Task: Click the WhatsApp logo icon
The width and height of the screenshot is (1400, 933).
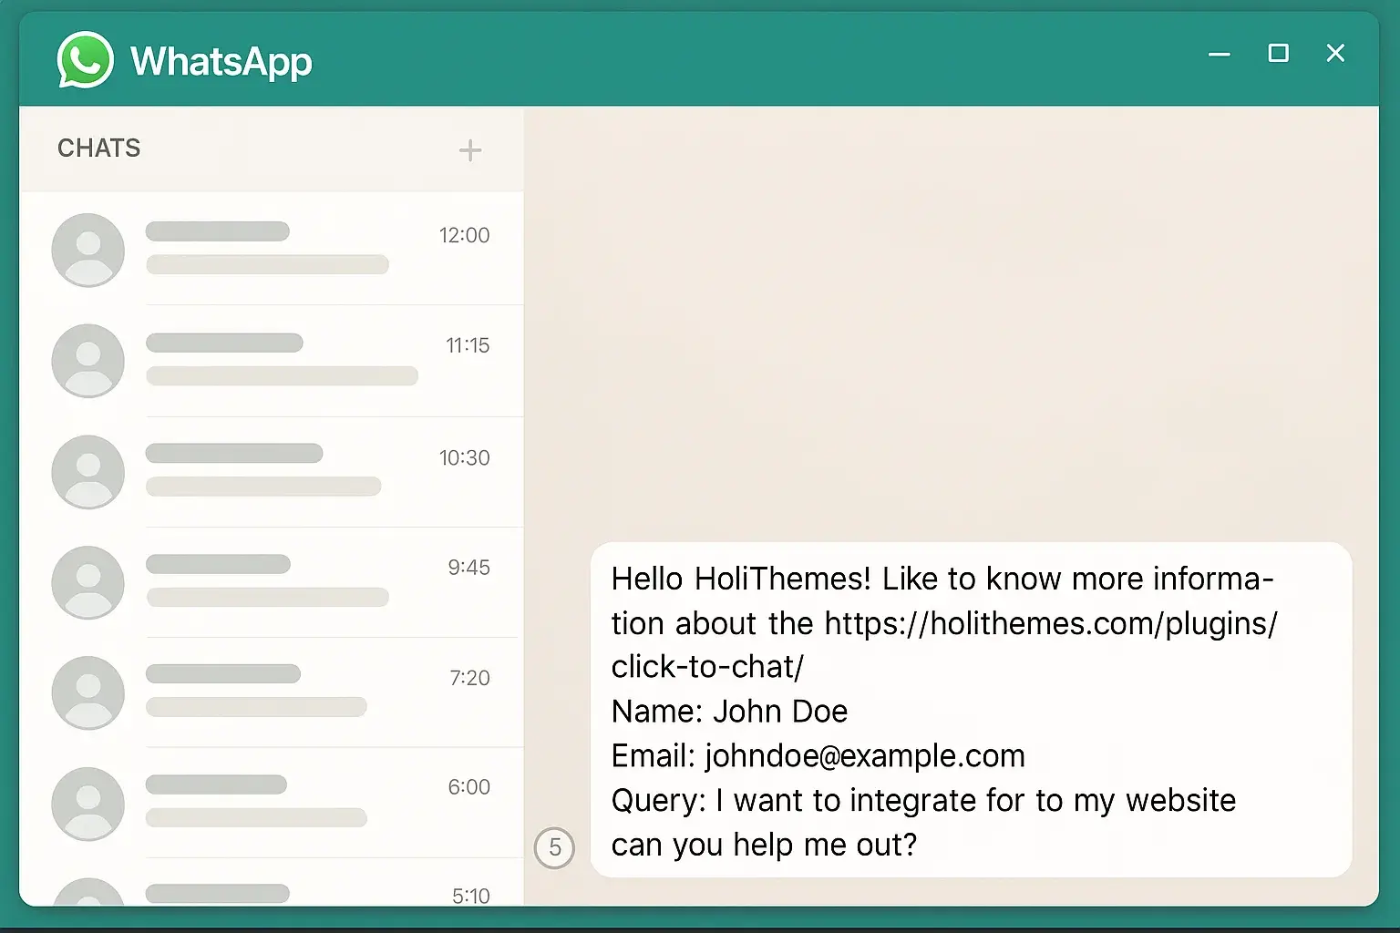Action: [85, 59]
